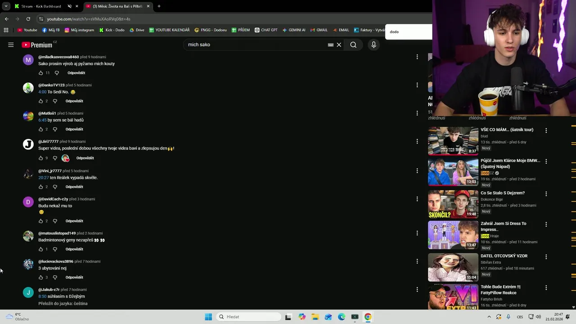The image size is (576, 324).
Task: Open File Explorer from the taskbar
Action: pos(315,317)
